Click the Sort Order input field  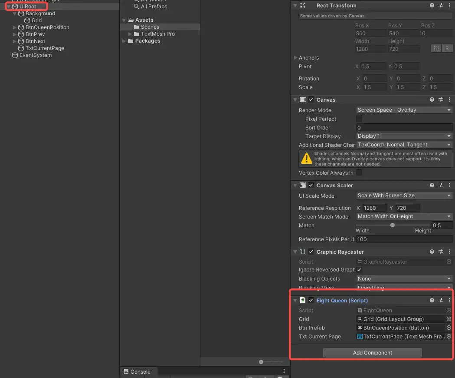(x=404, y=127)
